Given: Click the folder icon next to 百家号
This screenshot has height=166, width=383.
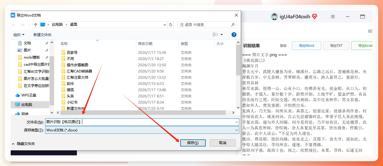Looking at the screenshot, I should pyautogui.click(x=63, y=52).
